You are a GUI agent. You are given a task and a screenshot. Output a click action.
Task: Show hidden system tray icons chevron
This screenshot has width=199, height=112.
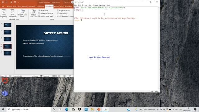pos(158,109)
